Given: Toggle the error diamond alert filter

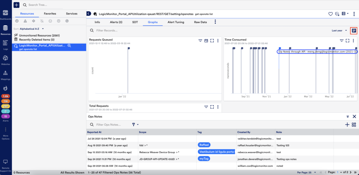Looking at the screenshot, I should coord(33,21).
